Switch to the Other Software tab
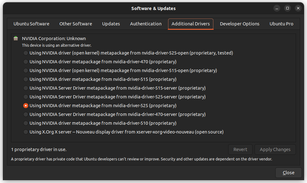This screenshot has height=183, width=307. 75,24
